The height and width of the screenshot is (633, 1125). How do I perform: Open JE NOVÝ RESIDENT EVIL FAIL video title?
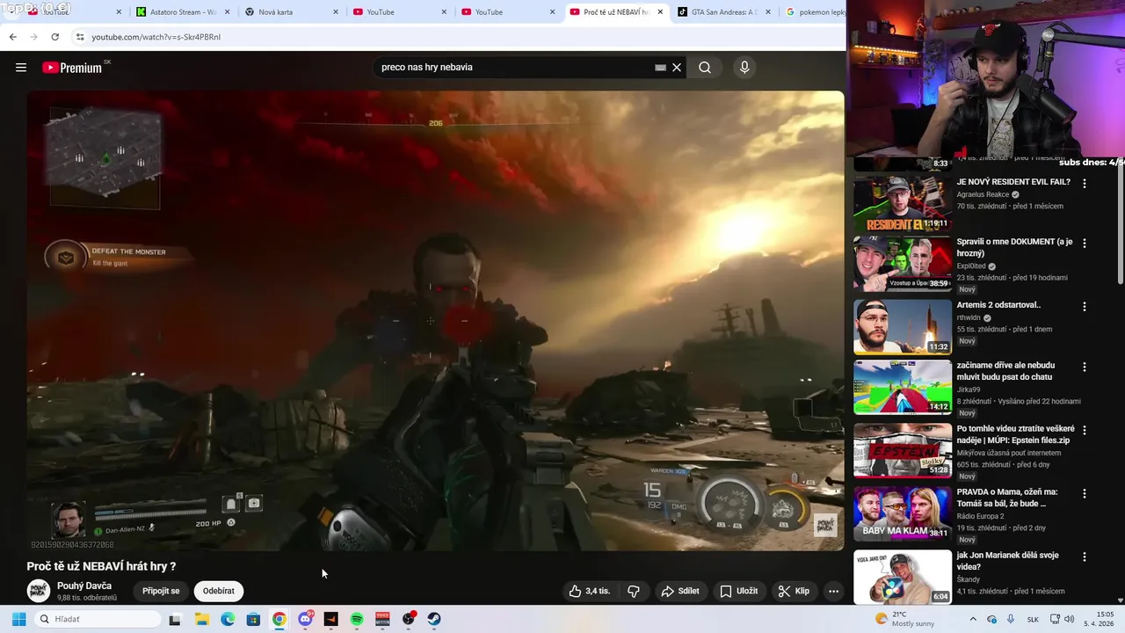pos(1013,182)
